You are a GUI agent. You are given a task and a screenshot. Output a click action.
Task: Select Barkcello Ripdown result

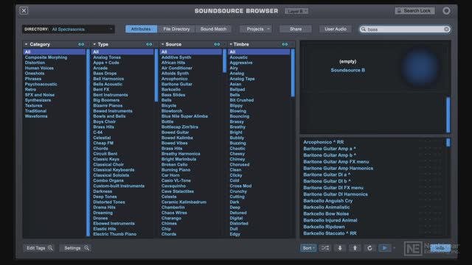(x=324, y=227)
